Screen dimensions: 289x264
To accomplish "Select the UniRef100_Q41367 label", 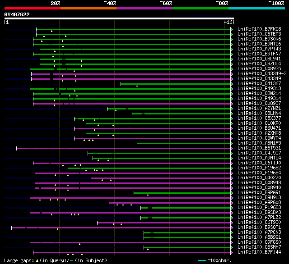I will 259,84.
